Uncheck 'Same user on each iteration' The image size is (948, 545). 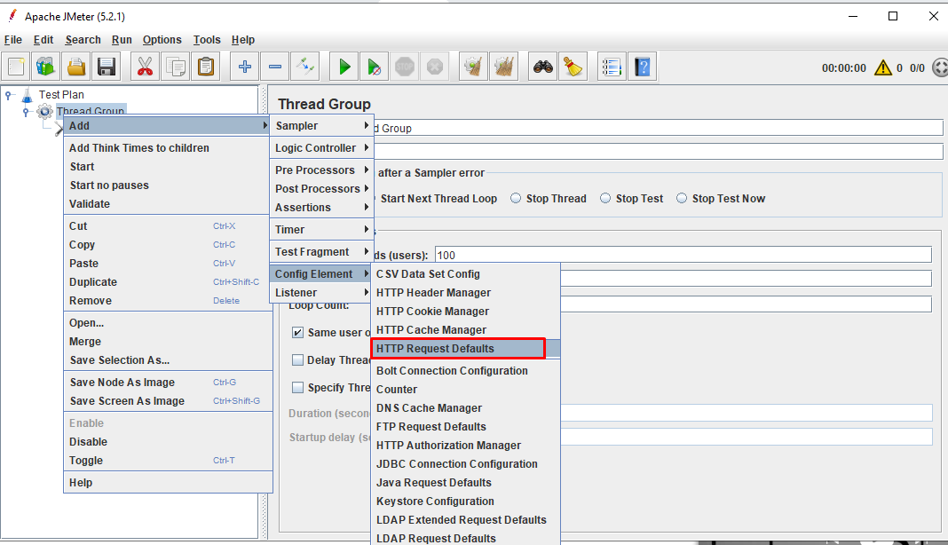(x=298, y=331)
